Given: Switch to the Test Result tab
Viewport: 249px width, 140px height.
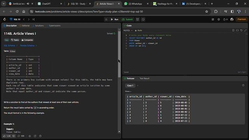Looking at the screenshot, I should tap(144, 79).
